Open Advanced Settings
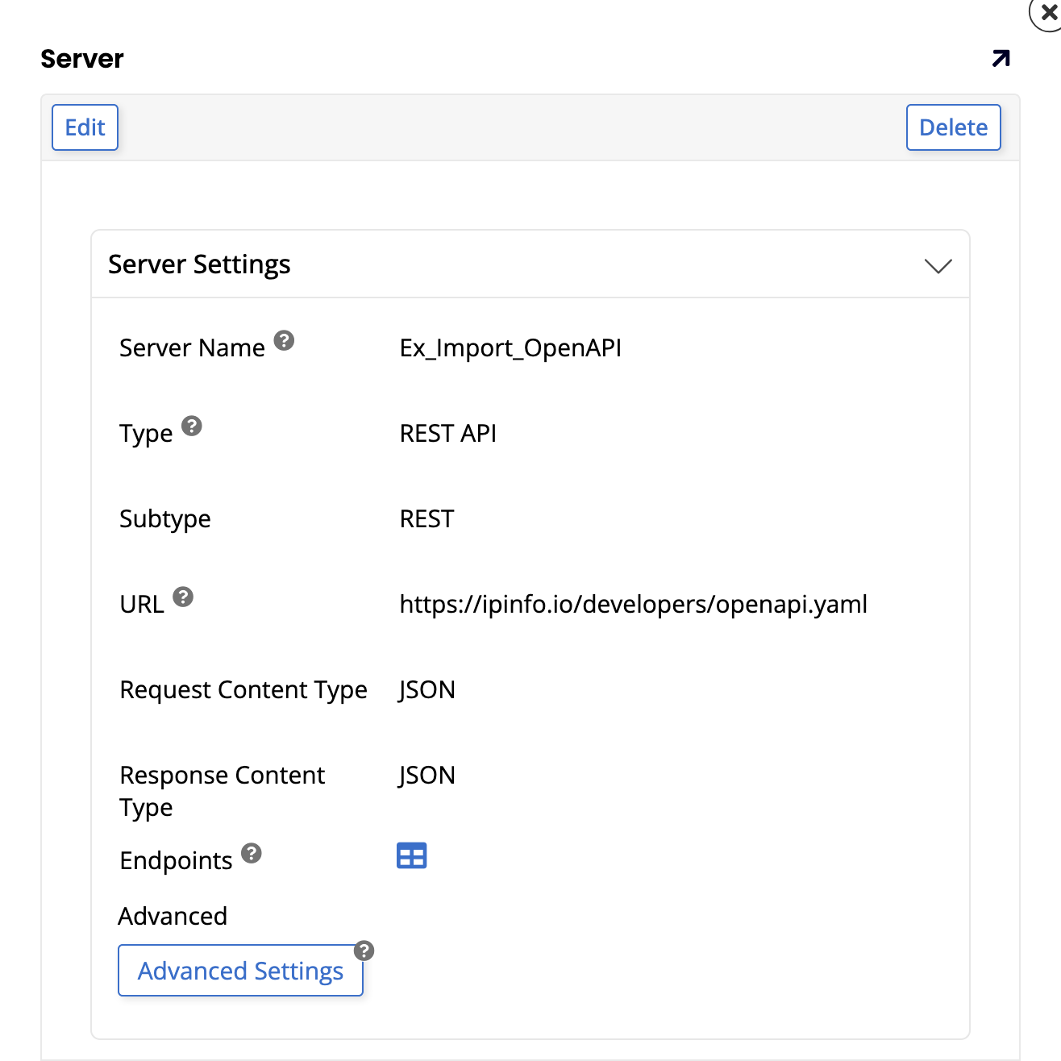This screenshot has width=1061, height=1061. [240, 971]
